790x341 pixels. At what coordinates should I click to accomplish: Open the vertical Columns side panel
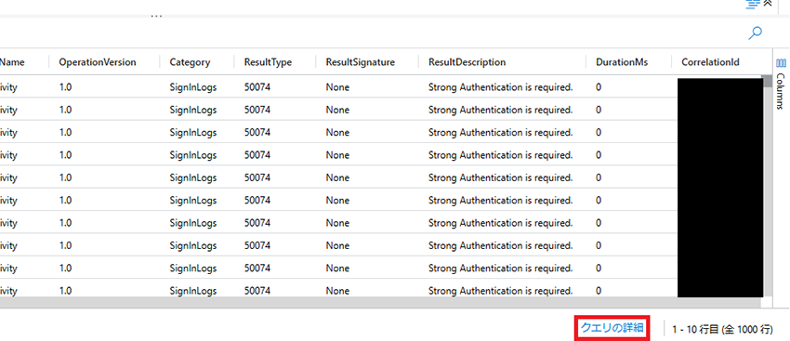pos(781,91)
